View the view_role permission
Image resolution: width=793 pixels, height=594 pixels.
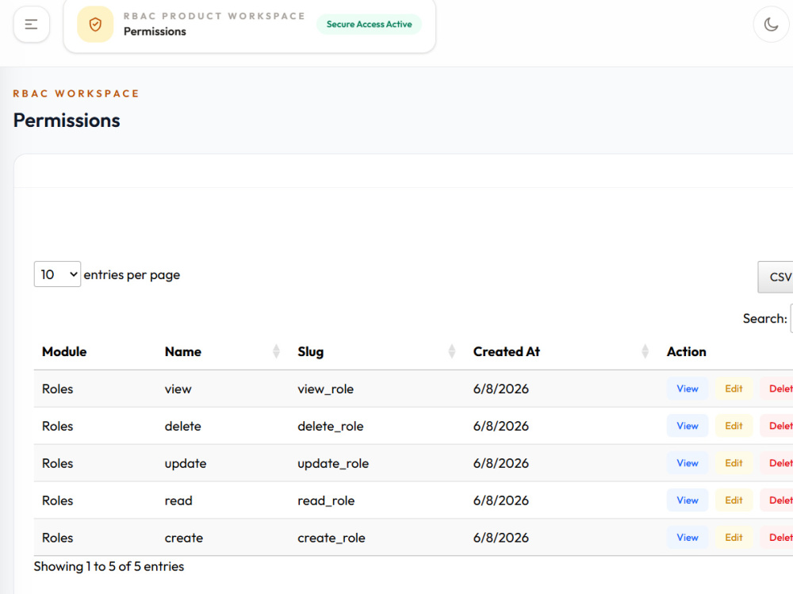(688, 389)
